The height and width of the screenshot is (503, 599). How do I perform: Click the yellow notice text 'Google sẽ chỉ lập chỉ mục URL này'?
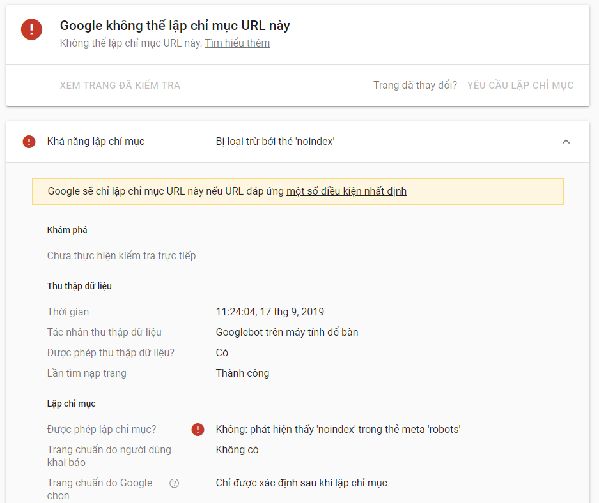point(126,191)
